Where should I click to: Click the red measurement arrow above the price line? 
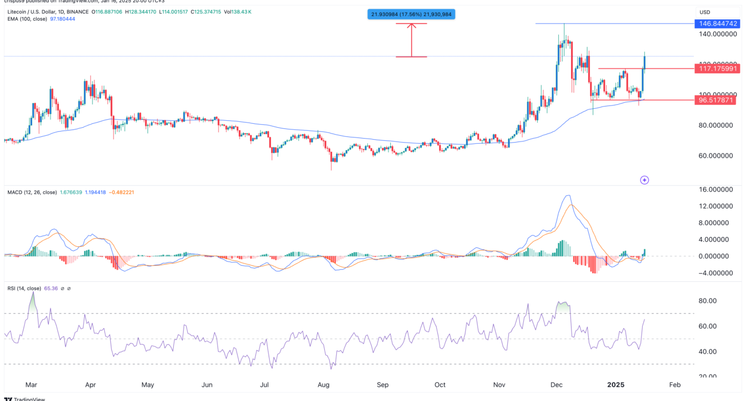411,40
